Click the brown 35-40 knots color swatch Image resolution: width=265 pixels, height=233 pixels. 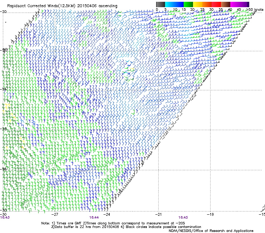(226, 4)
